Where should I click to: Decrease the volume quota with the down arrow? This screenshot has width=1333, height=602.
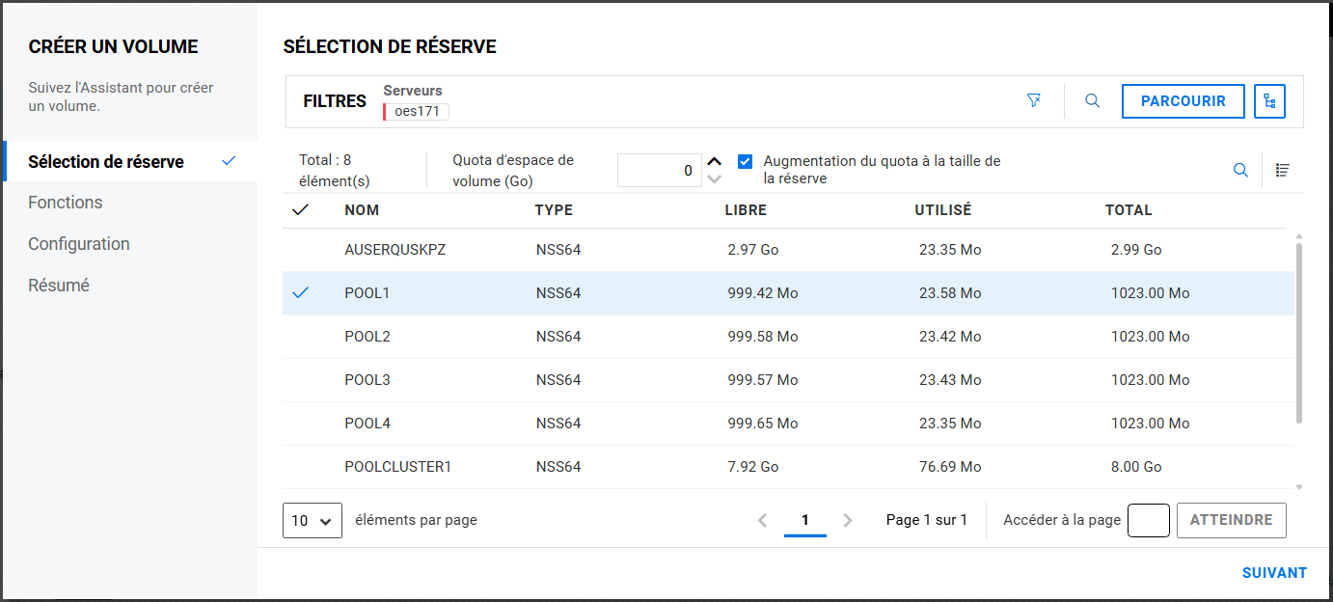click(x=714, y=178)
